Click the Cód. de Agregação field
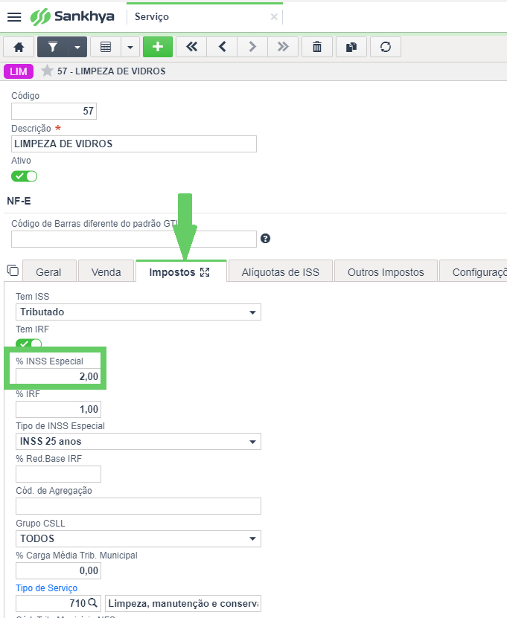507x618 pixels. coord(138,506)
